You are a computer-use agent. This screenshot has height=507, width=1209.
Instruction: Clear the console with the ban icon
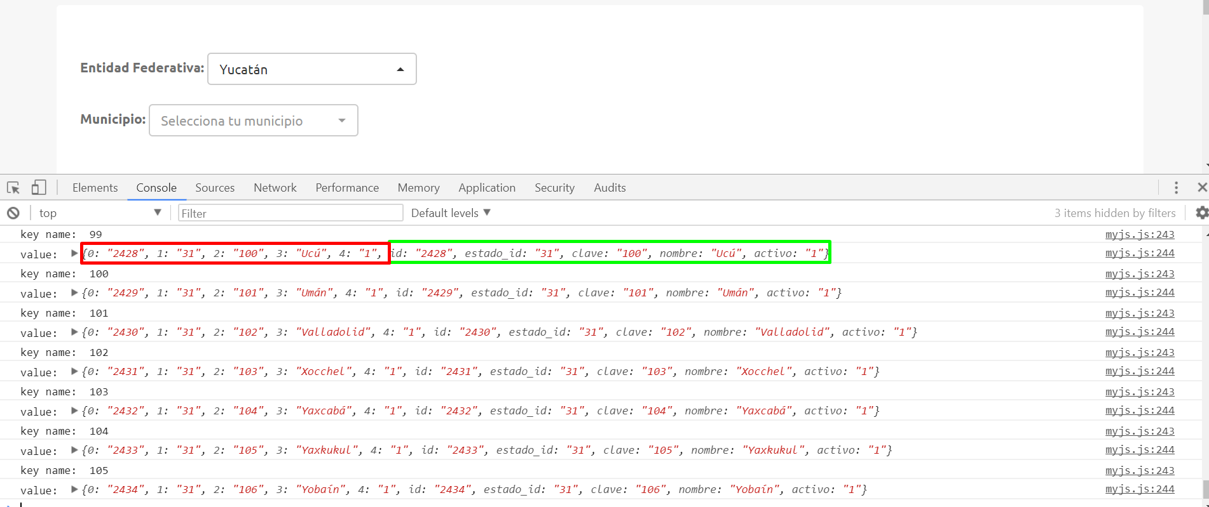13,213
